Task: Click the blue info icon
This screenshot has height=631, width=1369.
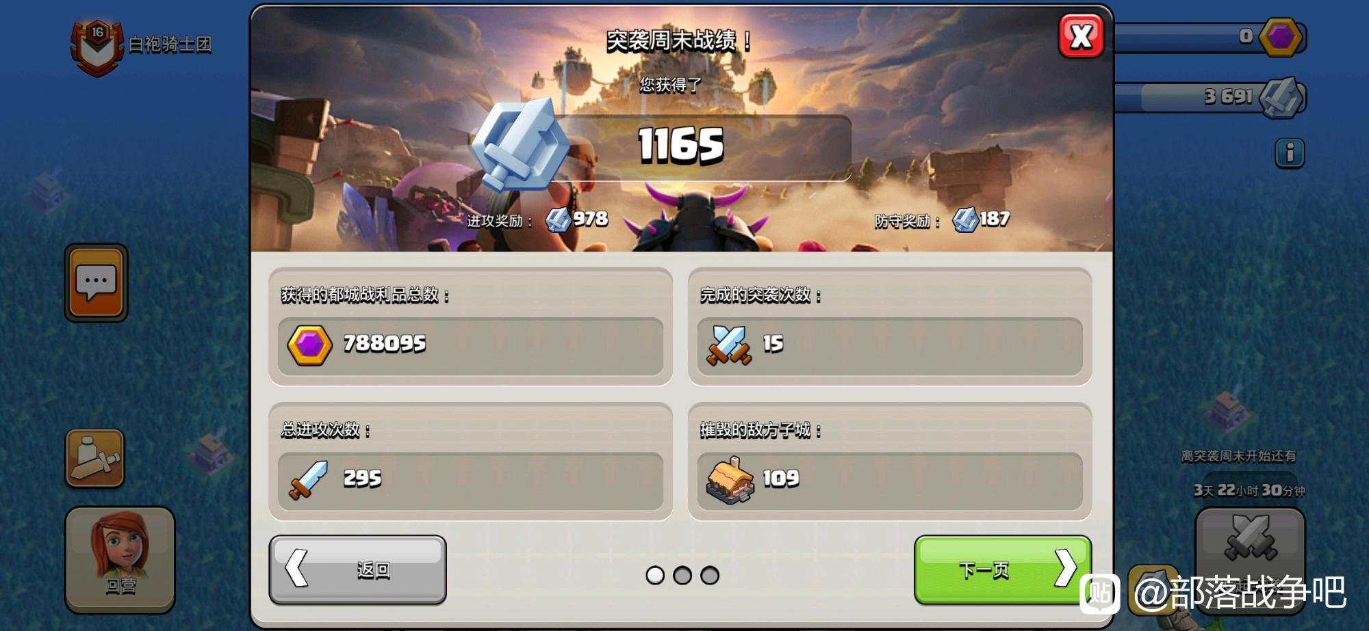Action: 1290,152
